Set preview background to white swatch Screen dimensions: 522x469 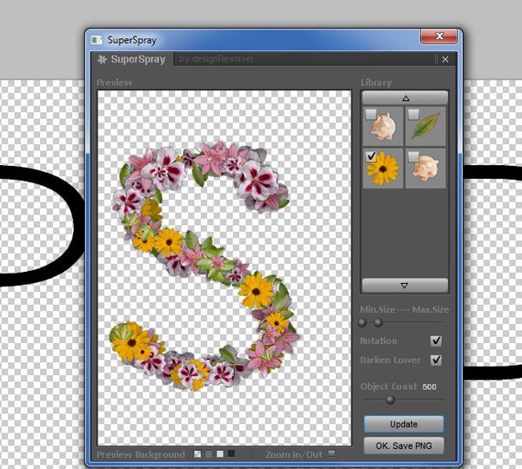tap(220, 454)
